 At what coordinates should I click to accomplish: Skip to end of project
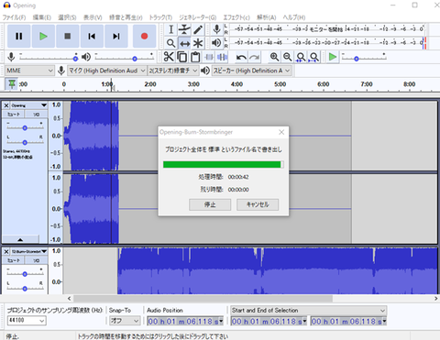(x=116, y=37)
